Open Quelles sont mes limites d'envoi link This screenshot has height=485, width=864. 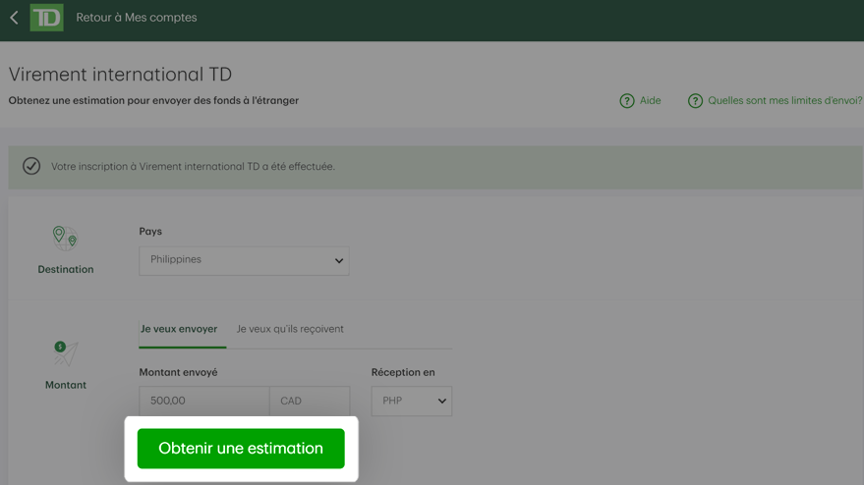(x=784, y=101)
